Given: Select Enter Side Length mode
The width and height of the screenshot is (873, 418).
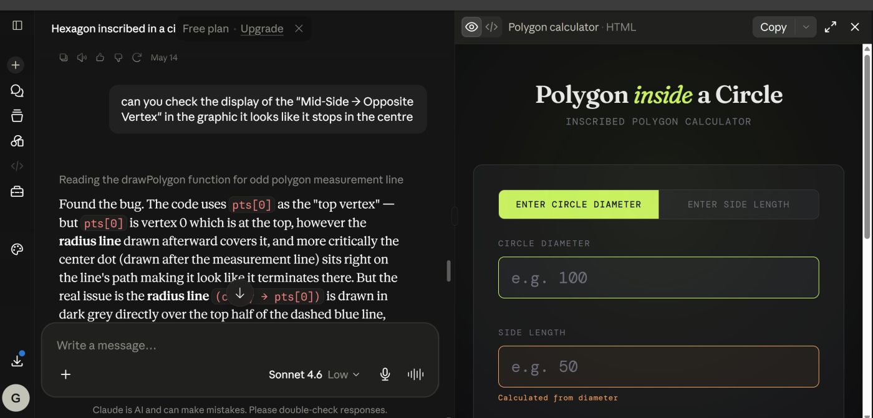Looking at the screenshot, I should pos(738,204).
